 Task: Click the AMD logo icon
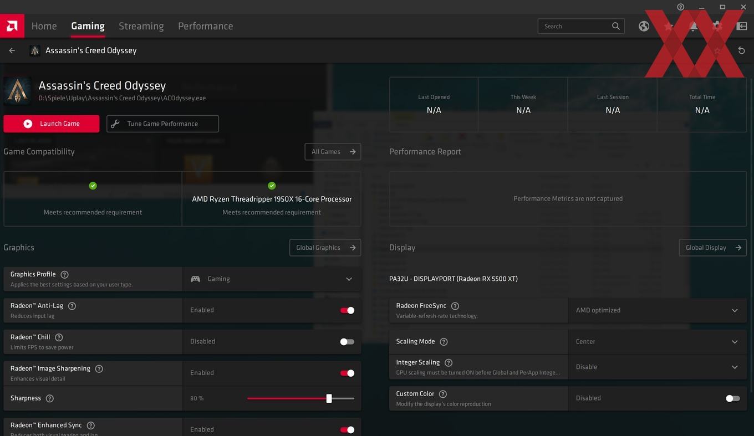(12, 25)
